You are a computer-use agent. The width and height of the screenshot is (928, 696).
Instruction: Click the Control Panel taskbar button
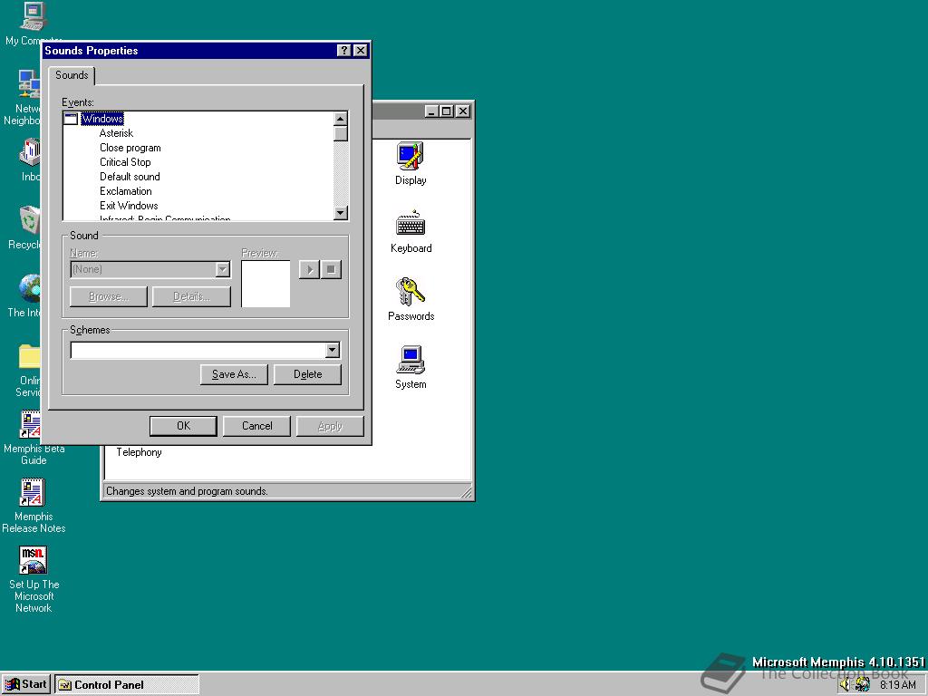126,684
